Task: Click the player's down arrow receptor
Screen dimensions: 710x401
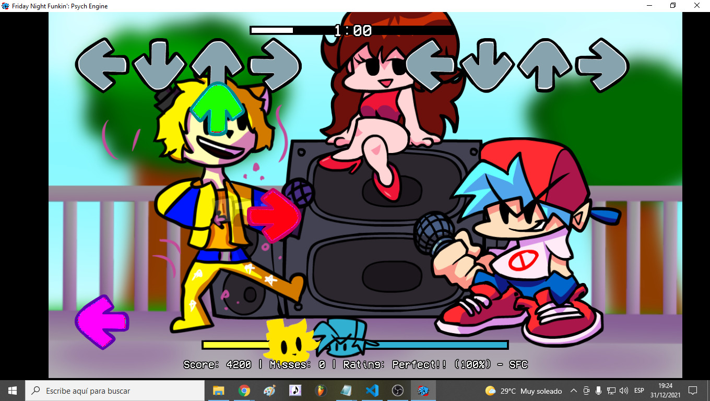Action: (487, 65)
